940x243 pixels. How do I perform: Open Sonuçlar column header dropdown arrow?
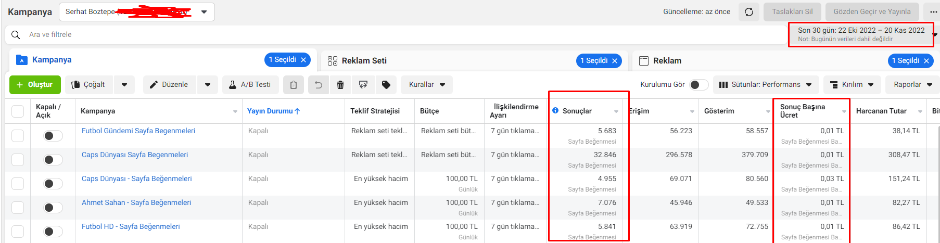616,111
